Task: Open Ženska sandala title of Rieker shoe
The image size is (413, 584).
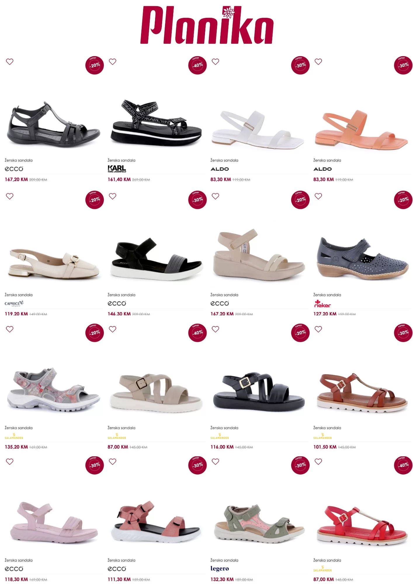Action: [x=327, y=295]
